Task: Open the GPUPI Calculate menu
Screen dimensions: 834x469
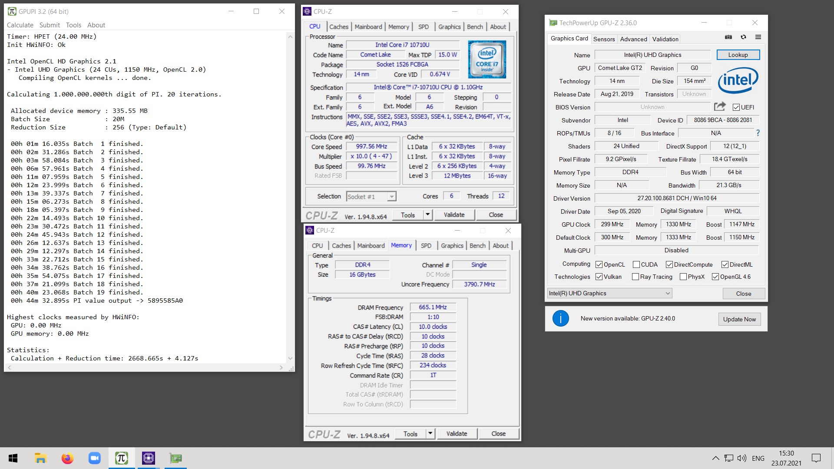Action: point(20,25)
